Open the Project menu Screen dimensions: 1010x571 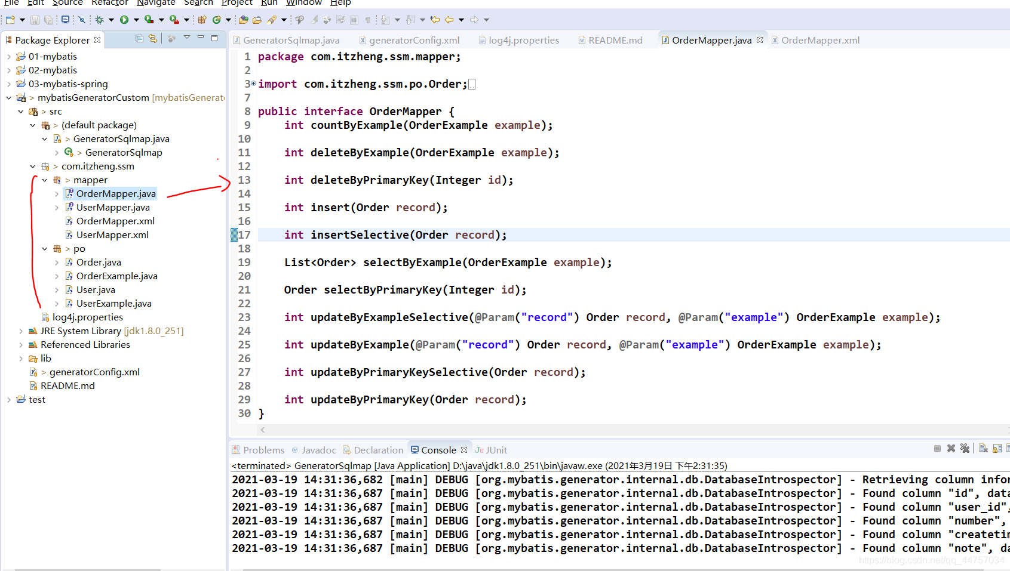[237, 3]
